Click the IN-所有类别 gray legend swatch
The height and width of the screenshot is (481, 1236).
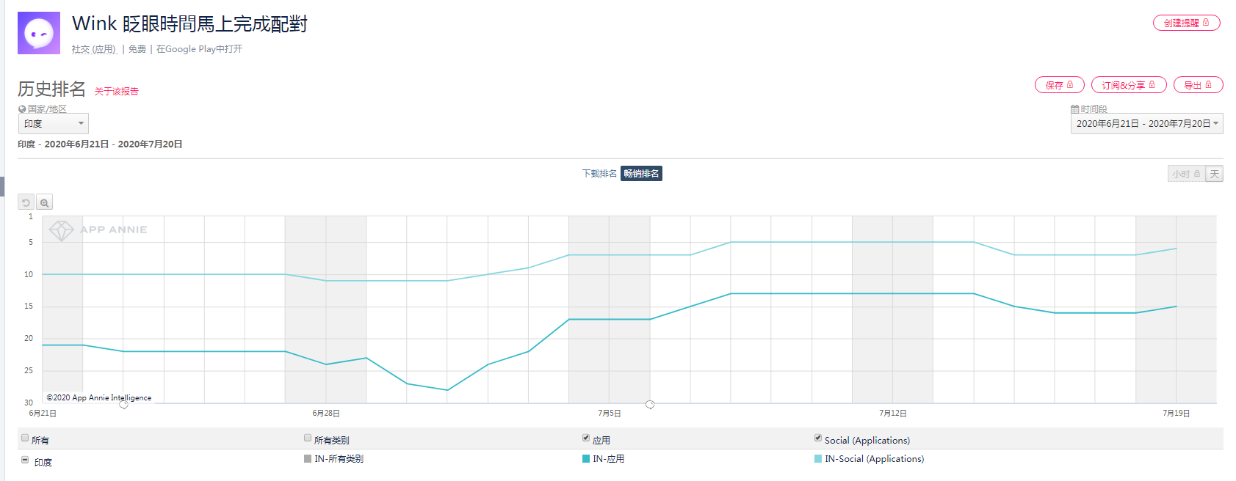(308, 459)
